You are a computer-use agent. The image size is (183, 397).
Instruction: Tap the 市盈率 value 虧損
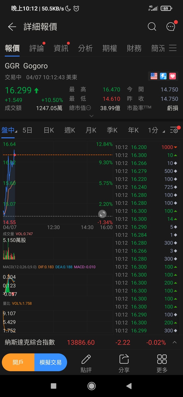173,108
